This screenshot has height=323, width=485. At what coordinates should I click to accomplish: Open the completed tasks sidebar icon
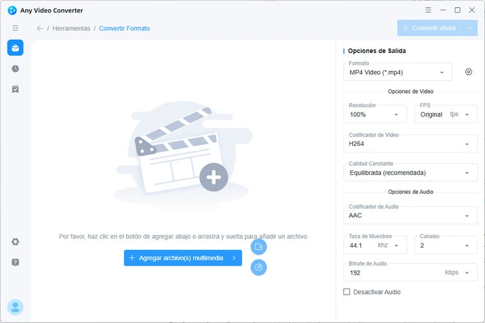point(15,89)
